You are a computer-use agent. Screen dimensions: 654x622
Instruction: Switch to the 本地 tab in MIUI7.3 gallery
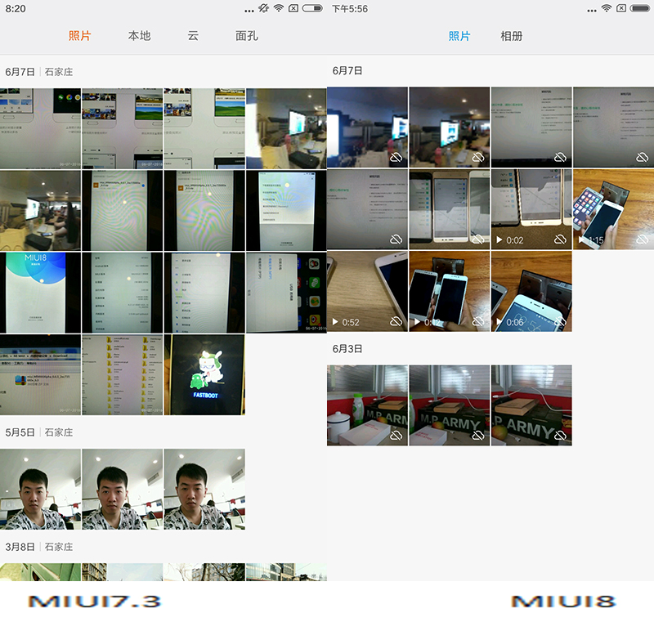pyautogui.click(x=139, y=36)
